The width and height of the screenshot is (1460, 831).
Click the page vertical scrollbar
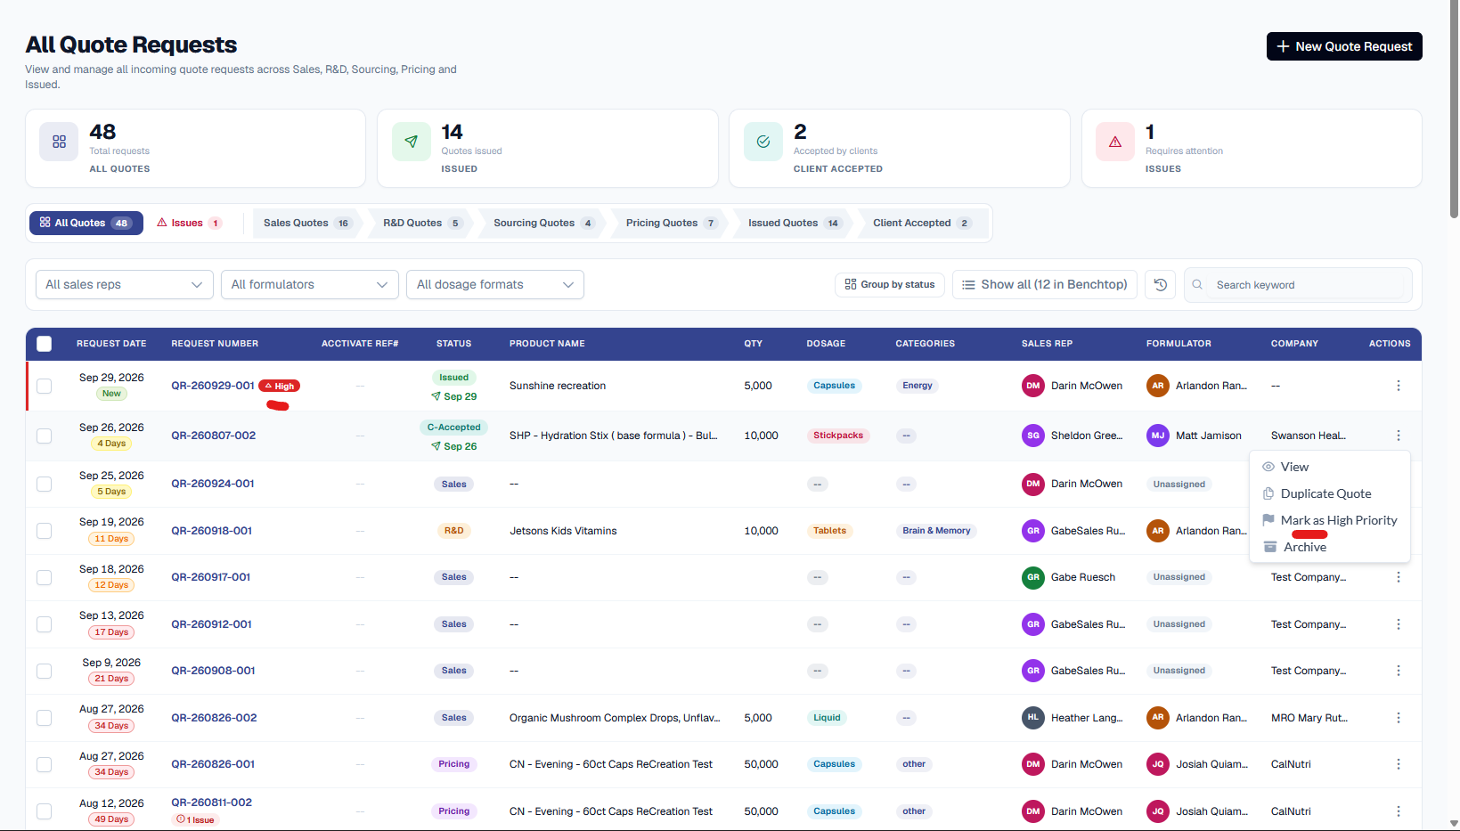[x=1454, y=111]
